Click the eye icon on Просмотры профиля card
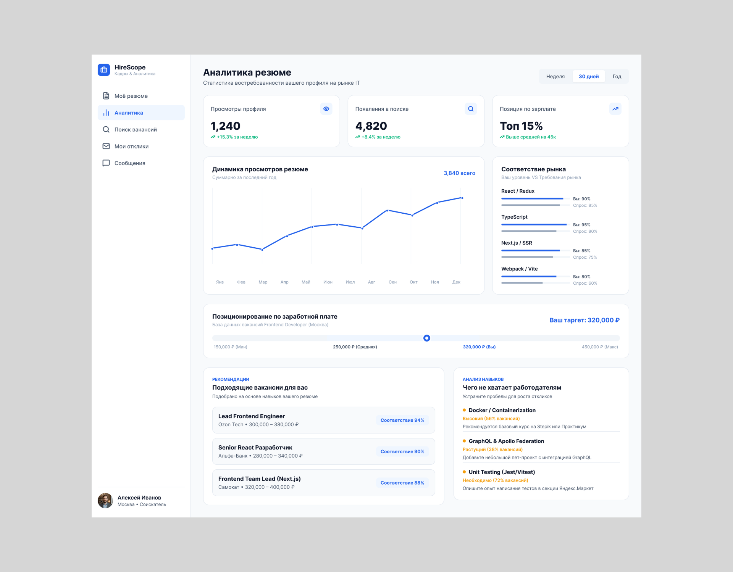This screenshot has height=572, width=733. coord(326,109)
